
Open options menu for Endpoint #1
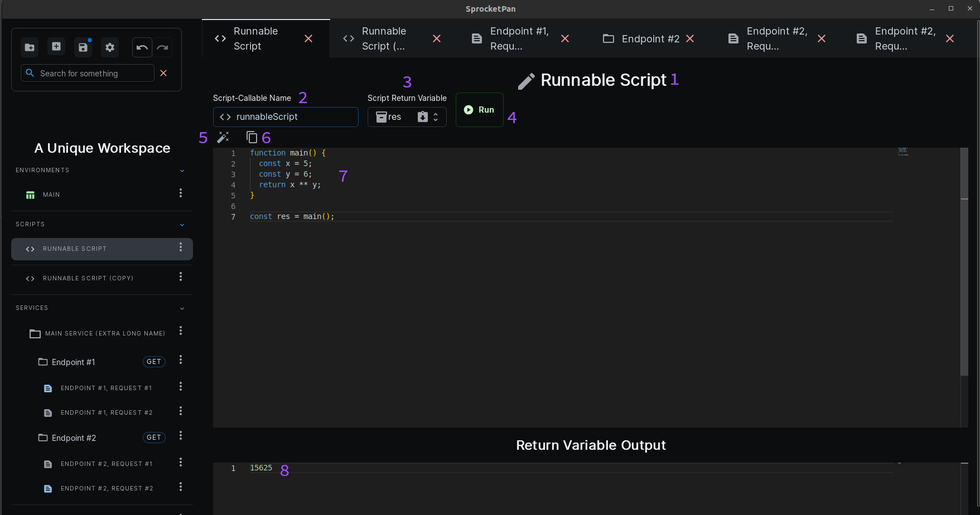click(181, 360)
